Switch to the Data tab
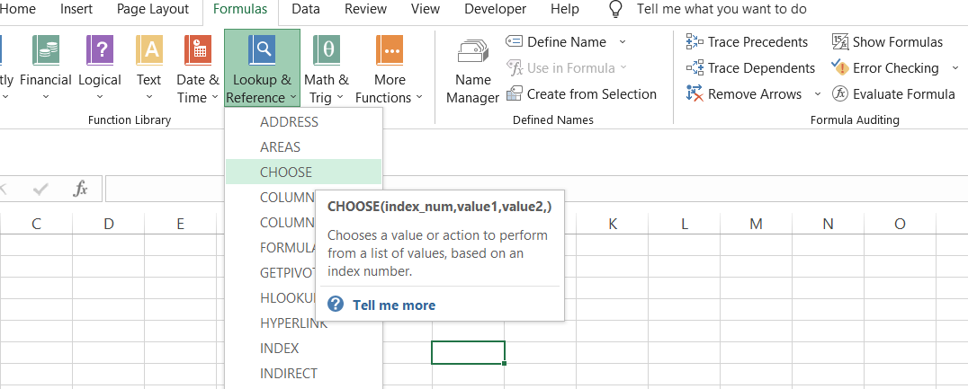Viewport: 968px width, 389px height. pos(306,9)
